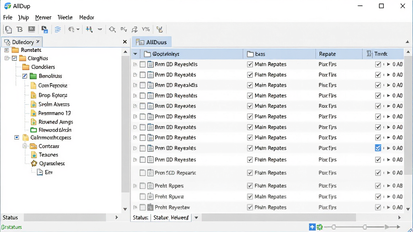Open the Frle menu
The image size is (413, 232).
point(8,17)
